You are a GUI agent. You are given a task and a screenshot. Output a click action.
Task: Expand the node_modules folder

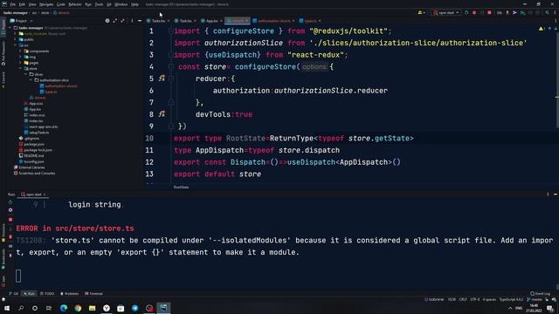pos(16,33)
